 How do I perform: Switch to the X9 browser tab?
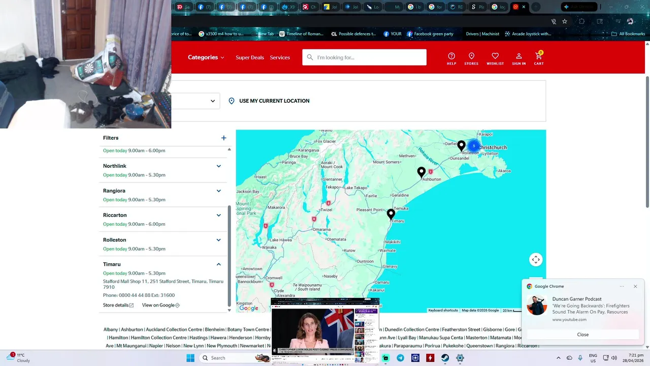(288, 7)
